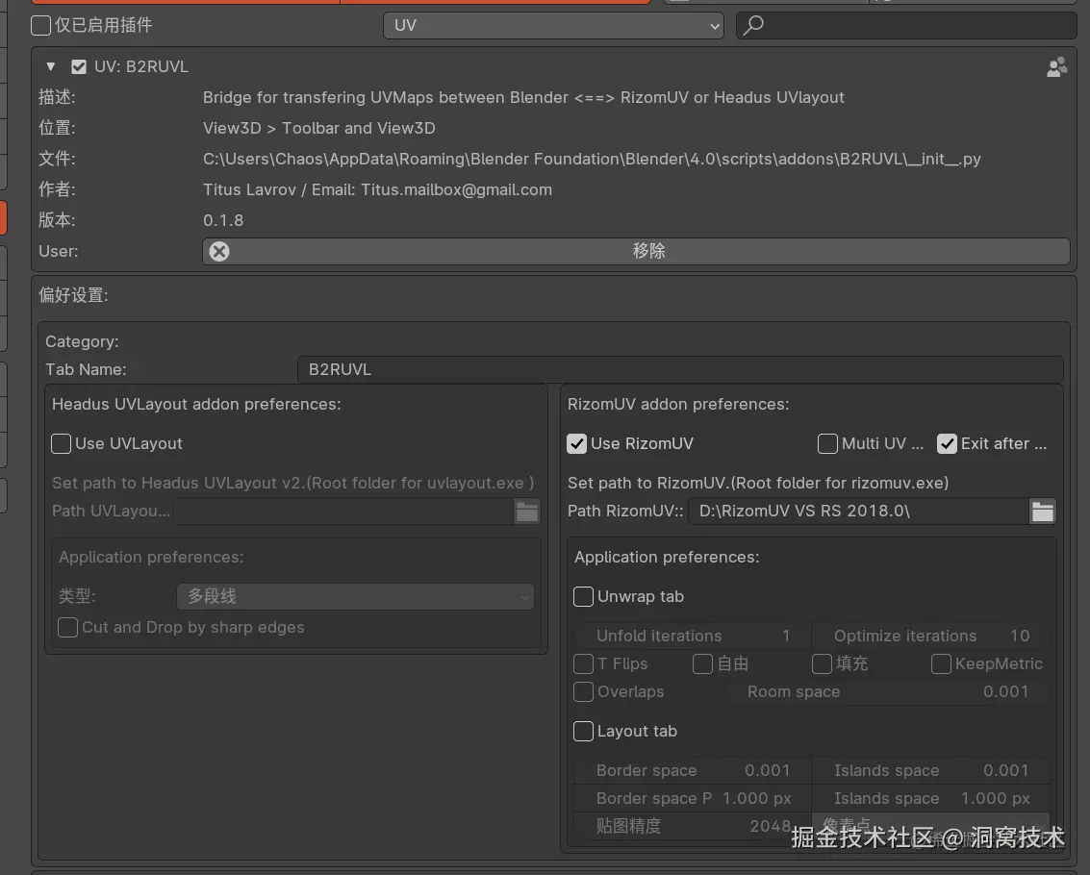Click the Path RizomUV text field
The height and width of the screenshot is (875, 1090).
pyautogui.click(x=858, y=511)
